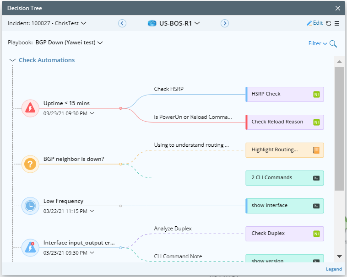This screenshot has width=347, height=277.
Task: Open the Legend link
Action: coord(333,269)
